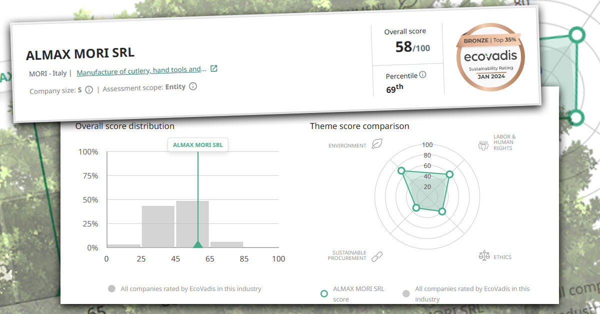The height and width of the screenshot is (314, 600).
Task: Open the external link icon beside the industry link
Action: coord(213,68)
